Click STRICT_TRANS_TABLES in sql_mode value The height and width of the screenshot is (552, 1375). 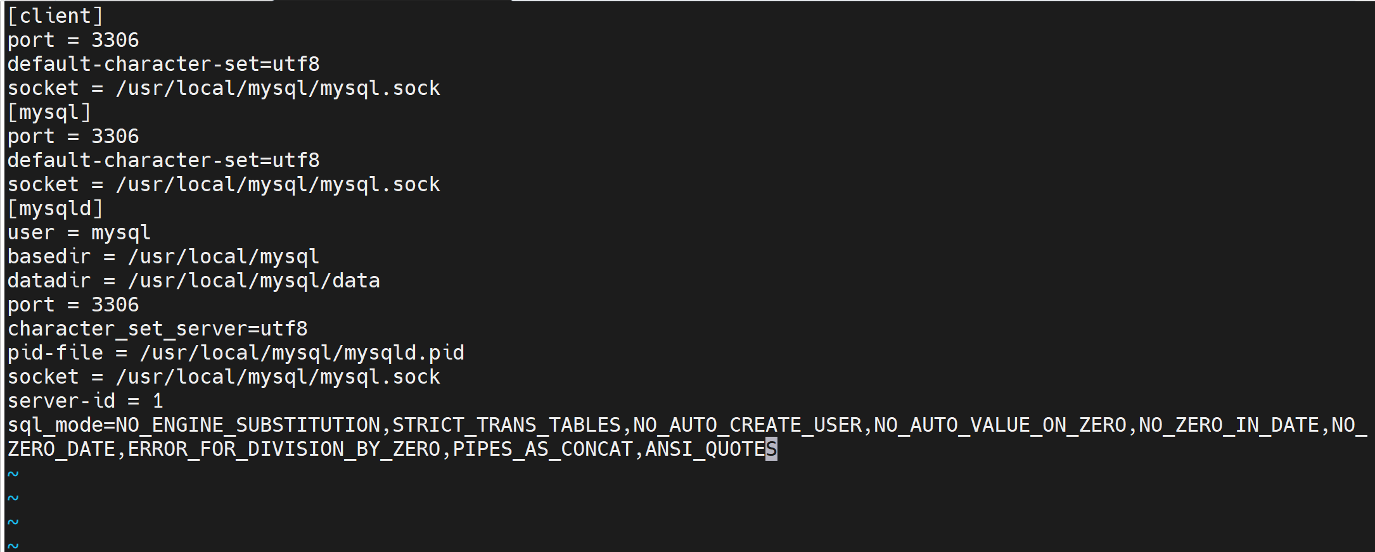(x=507, y=425)
